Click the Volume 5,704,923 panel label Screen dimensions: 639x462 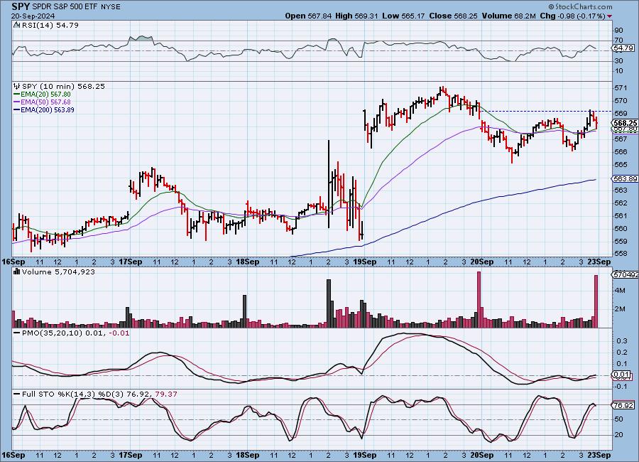pos(58,272)
